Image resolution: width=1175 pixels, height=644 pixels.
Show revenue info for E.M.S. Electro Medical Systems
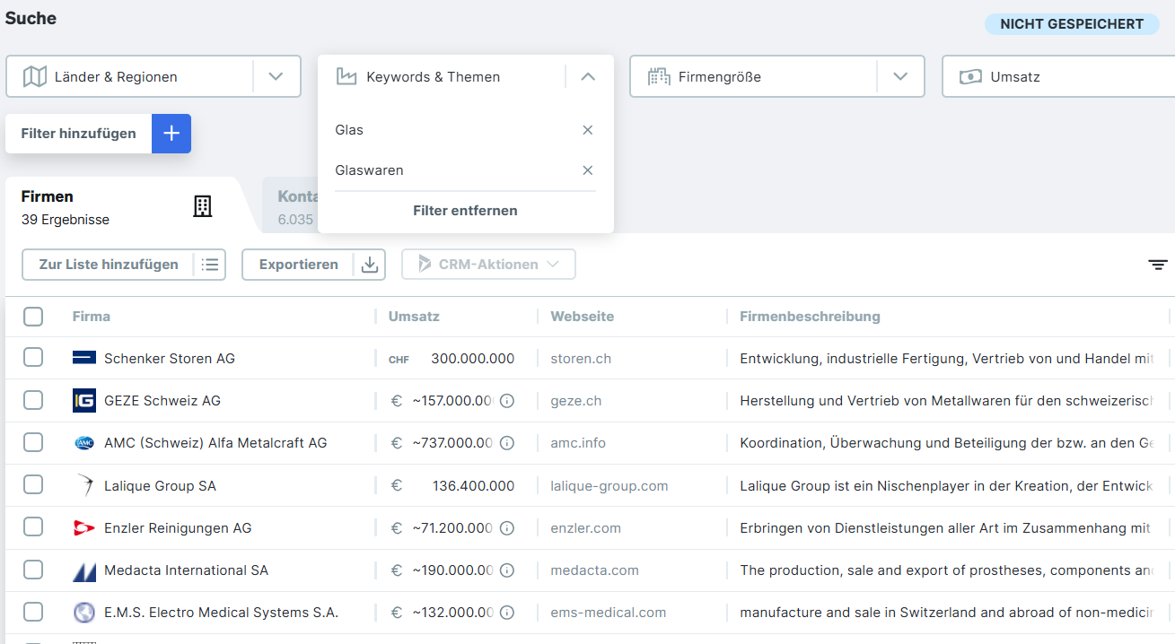click(x=506, y=613)
